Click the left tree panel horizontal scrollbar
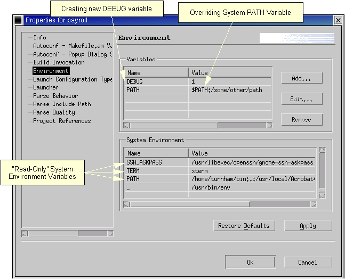345x279 pixels. [53, 233]
